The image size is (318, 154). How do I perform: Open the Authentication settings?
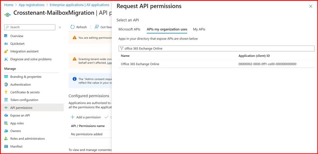click(x=21, y=84)
